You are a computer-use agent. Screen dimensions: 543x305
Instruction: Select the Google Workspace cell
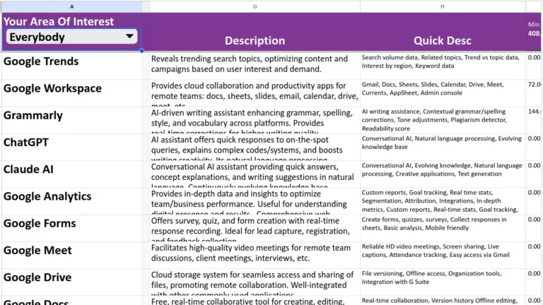click(x=71, y=93)
